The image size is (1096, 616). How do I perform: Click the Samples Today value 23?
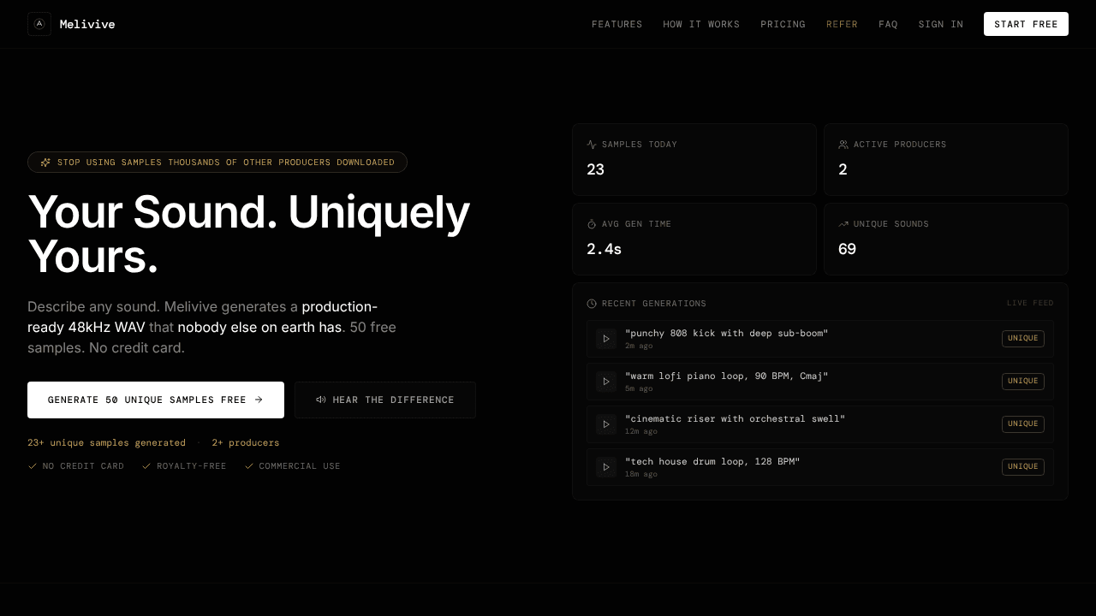click(x=596, y=169)
